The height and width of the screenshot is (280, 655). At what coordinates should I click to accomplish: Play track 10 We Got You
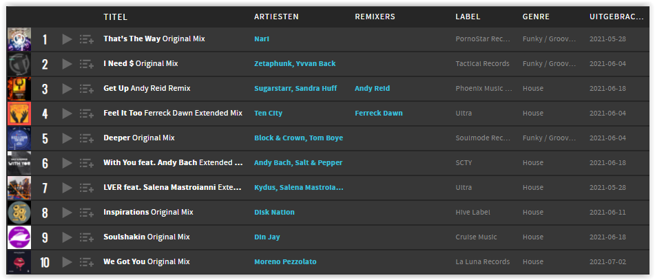(x=67, y=262)
